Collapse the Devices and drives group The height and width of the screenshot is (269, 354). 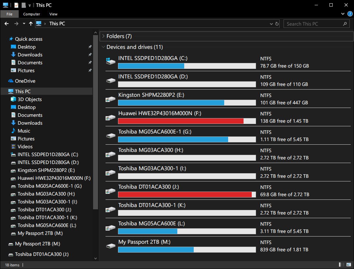[x=103, y=47]
